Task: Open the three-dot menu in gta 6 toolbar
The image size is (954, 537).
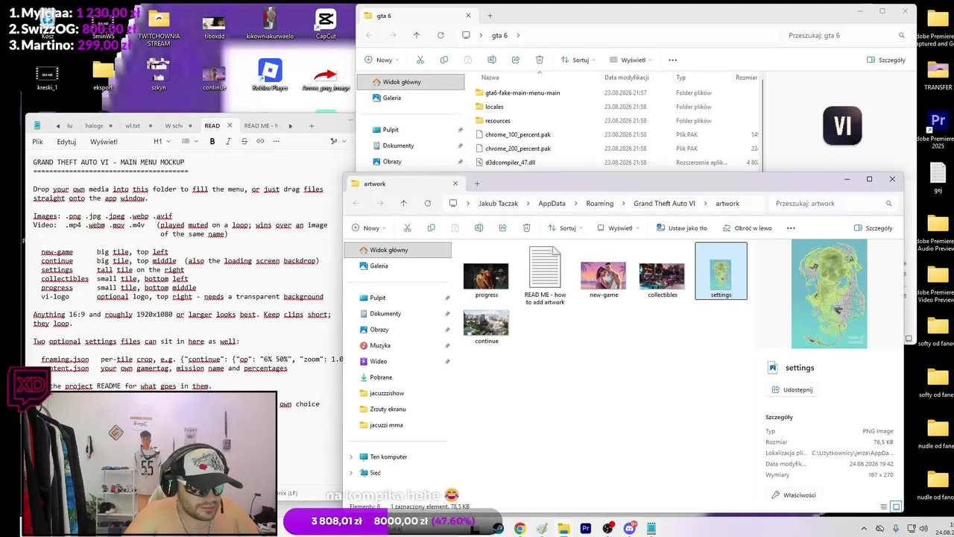Action: [672, 60]
